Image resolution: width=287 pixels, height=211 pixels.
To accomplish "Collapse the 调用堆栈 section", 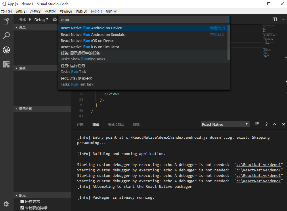I will 42,109.
